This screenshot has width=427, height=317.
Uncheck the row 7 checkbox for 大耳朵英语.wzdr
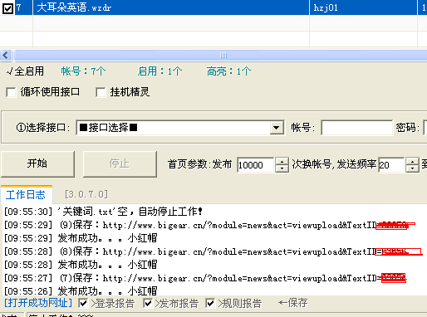point(7,8)
